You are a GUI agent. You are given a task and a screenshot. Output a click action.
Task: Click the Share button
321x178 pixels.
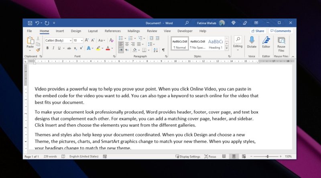coord(258,31)
